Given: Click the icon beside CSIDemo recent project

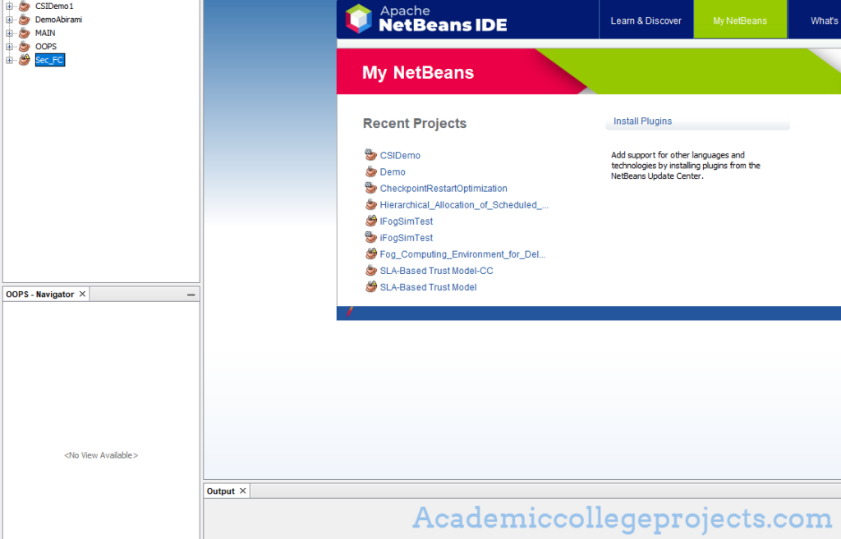Looking at the screenshot, I should coord(370,155).
